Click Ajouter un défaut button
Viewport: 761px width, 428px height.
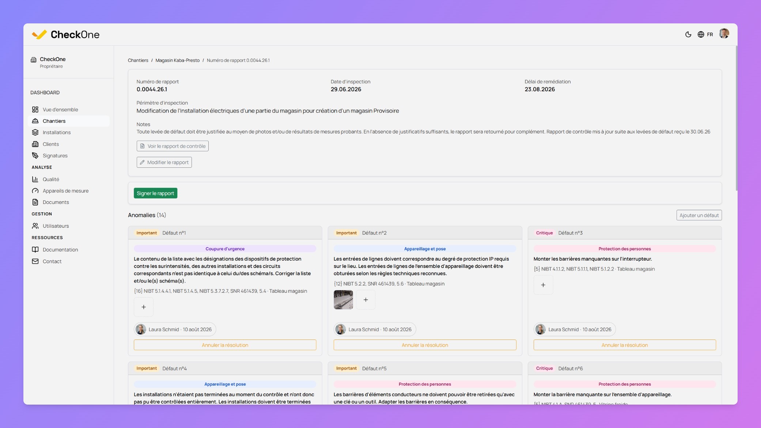(699, 215)
